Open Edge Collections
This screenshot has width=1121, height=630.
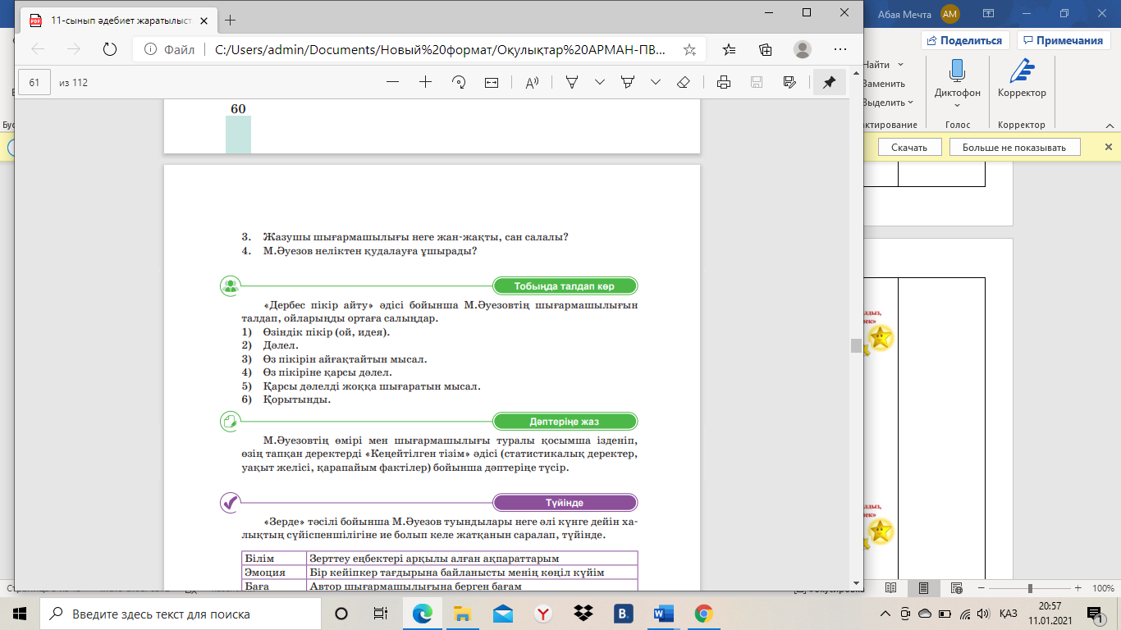[x=766, y=49]
